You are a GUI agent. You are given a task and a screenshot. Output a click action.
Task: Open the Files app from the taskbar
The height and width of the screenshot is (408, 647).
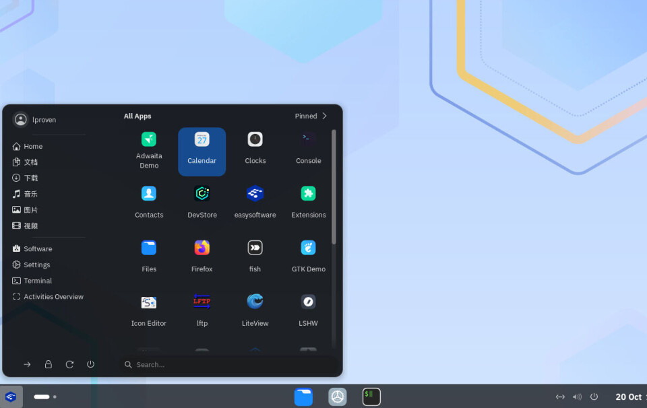pos(303,397)
